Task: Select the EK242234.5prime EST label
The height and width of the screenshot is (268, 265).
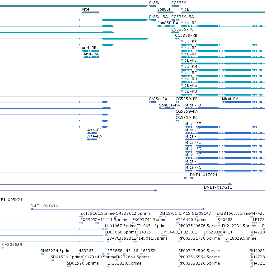Action: pyautogui.click(x=239, y=226)
